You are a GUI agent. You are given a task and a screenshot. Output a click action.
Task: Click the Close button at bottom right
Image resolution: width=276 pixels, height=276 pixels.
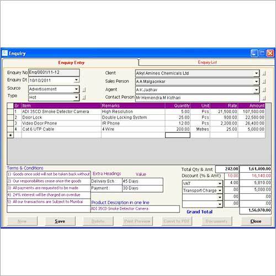(x=256, y=221)
